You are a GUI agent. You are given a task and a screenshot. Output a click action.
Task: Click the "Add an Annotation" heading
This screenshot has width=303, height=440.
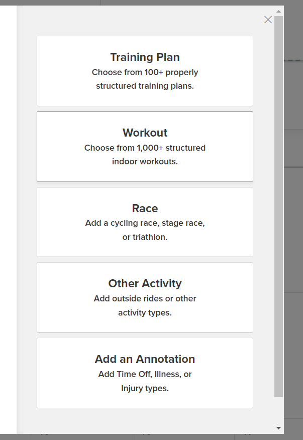145,359
